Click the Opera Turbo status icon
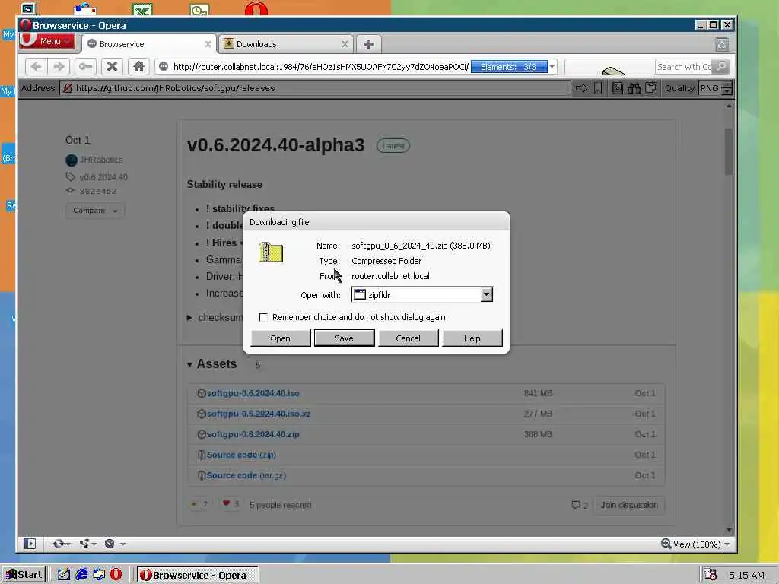 [x=110, y=544]
